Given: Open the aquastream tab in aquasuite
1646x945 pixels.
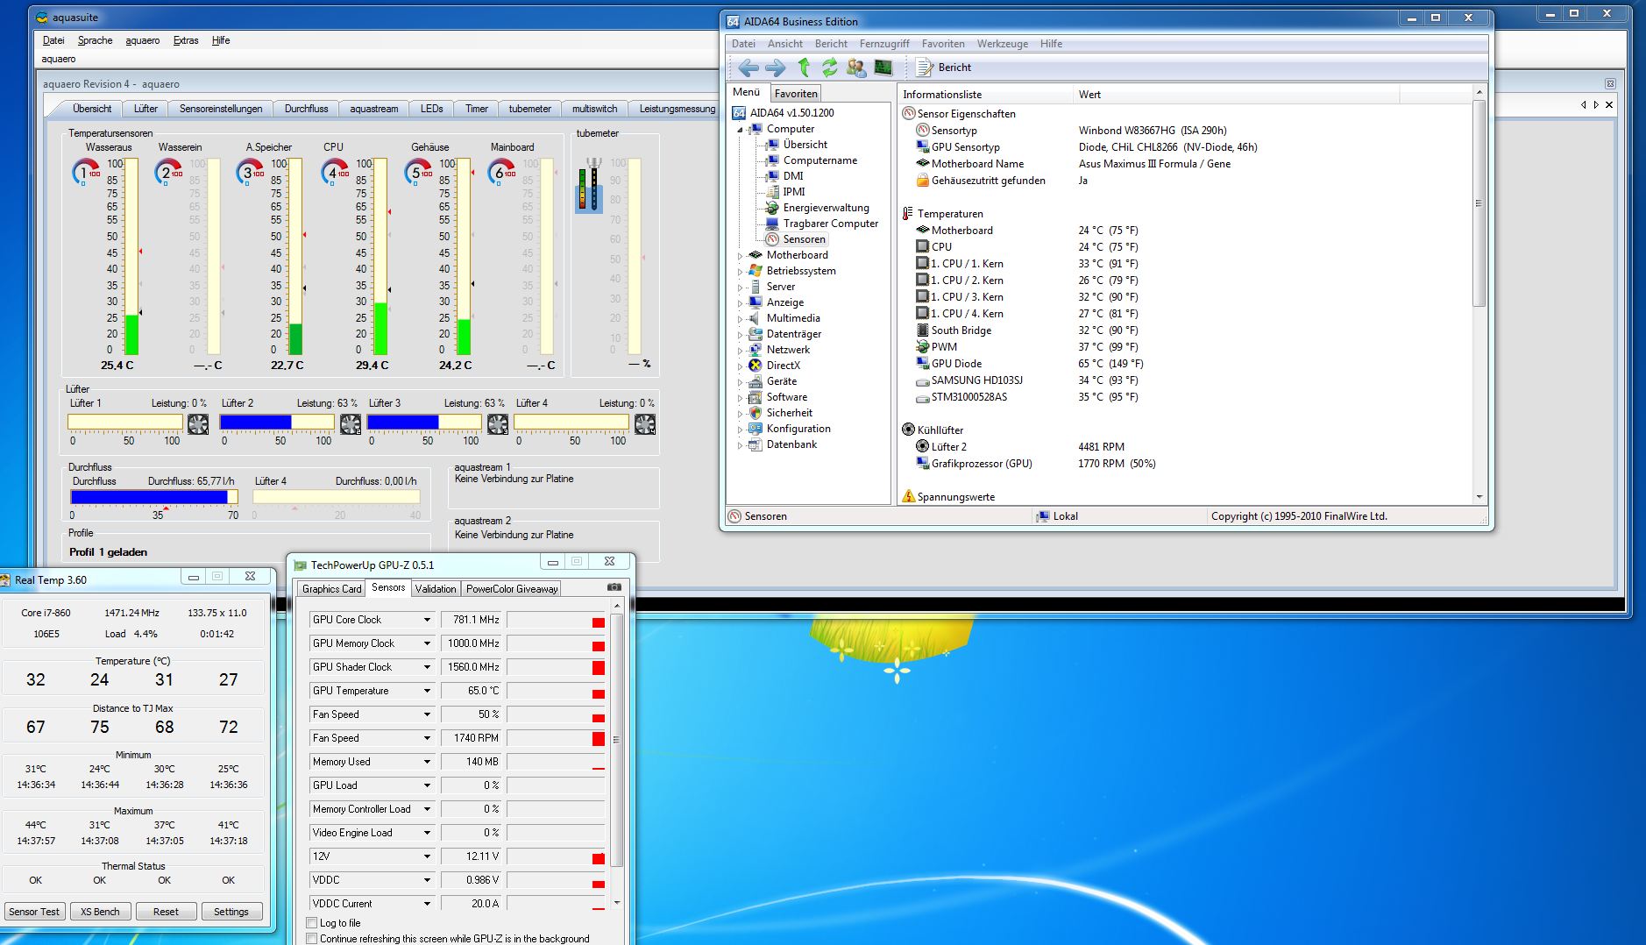Looking at the screenshot, I should click(373, 109).
